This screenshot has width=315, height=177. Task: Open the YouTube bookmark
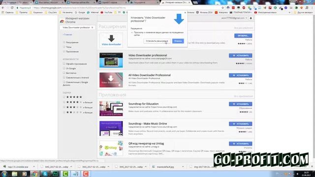(x=106, y=12)
